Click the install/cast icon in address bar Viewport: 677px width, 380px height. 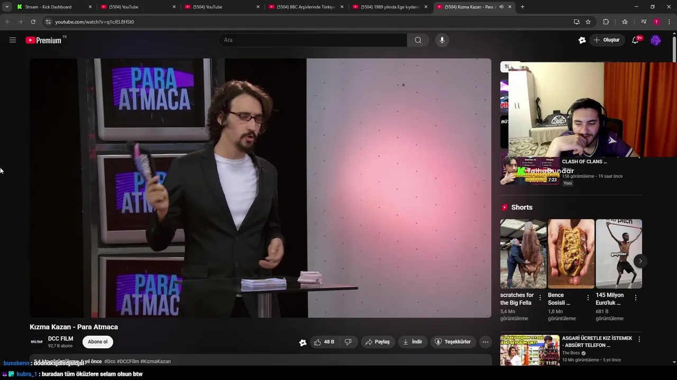click(x=577, y=22)
